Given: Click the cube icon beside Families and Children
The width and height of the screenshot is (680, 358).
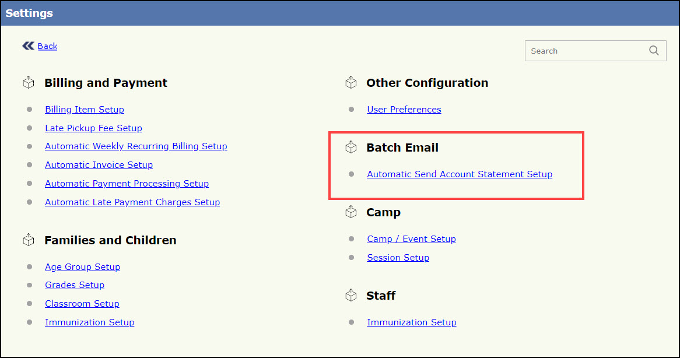Looking at the screenshot, I should tap(29, 240).
